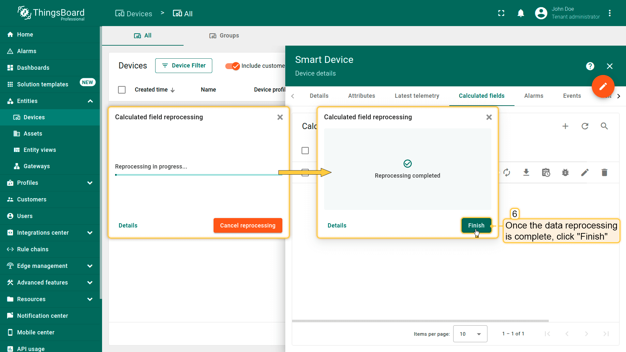This screenshot has width=626, height=352.
Task: Click the notifications bell icon
Action: click(x=521, y=13)
